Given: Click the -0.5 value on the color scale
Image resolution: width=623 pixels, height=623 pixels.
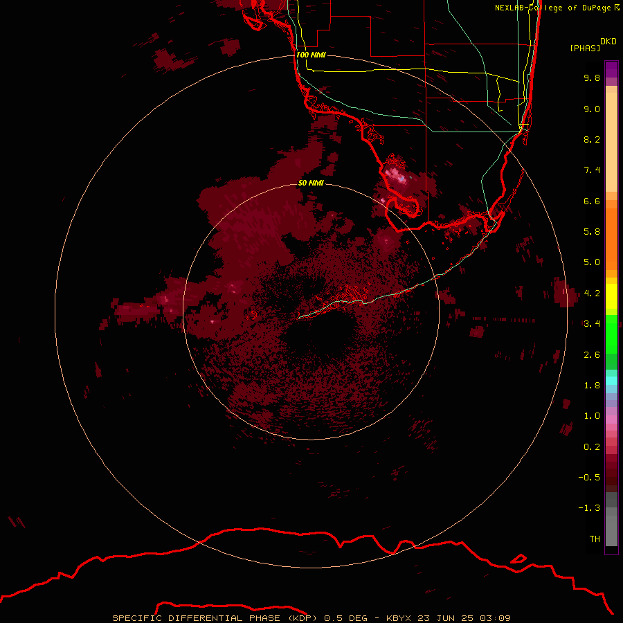Looking at the screenshot, I should [589, 478].
